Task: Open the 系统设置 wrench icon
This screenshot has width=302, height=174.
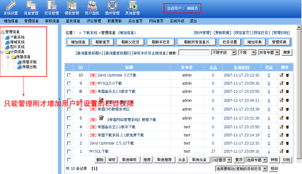Action: pos(11,5)
